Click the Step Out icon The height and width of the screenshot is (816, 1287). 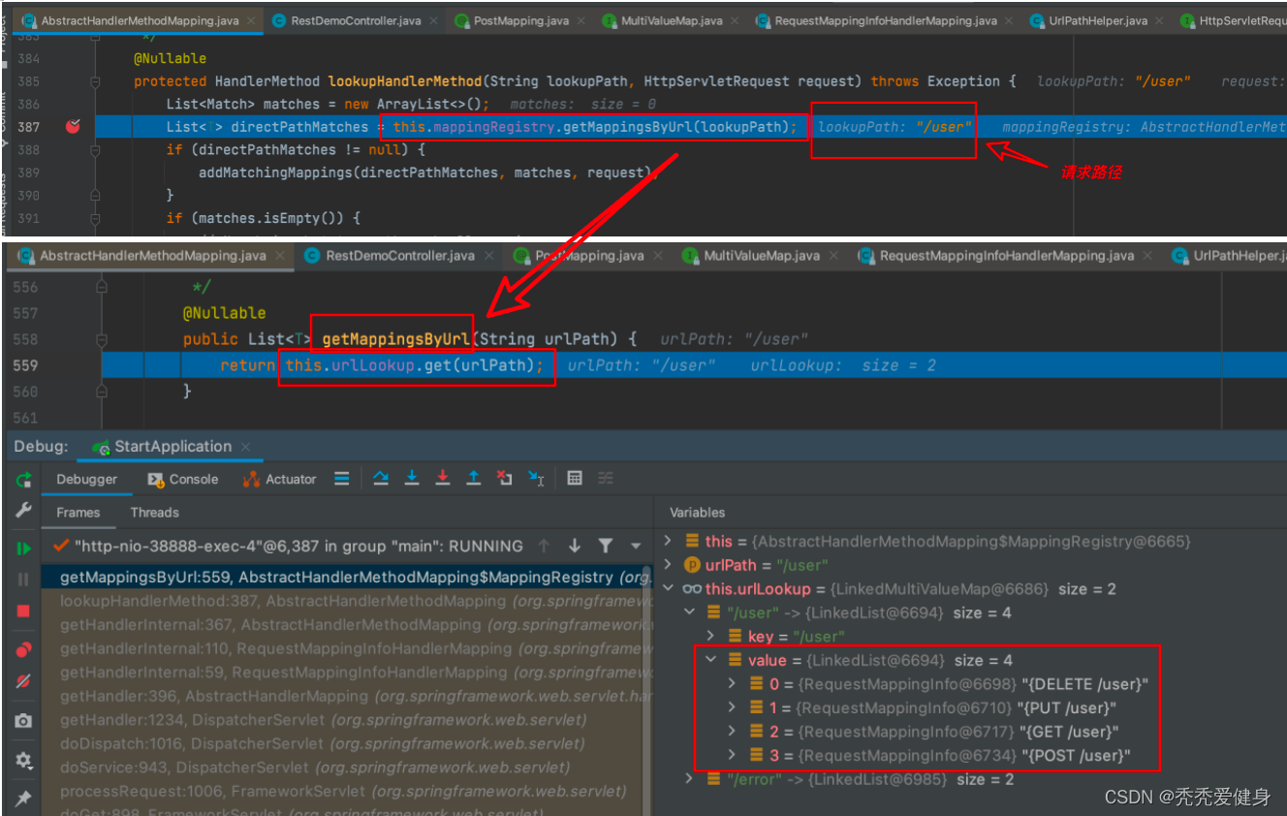(x=474, y=479)
